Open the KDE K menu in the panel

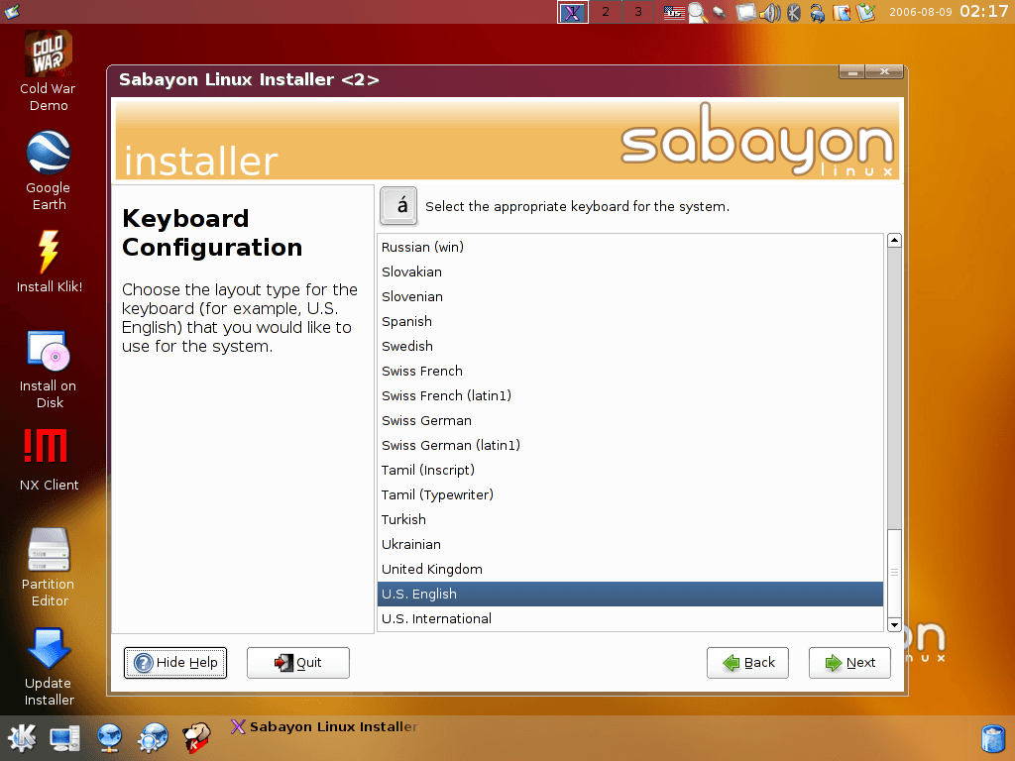coord(22,737)
